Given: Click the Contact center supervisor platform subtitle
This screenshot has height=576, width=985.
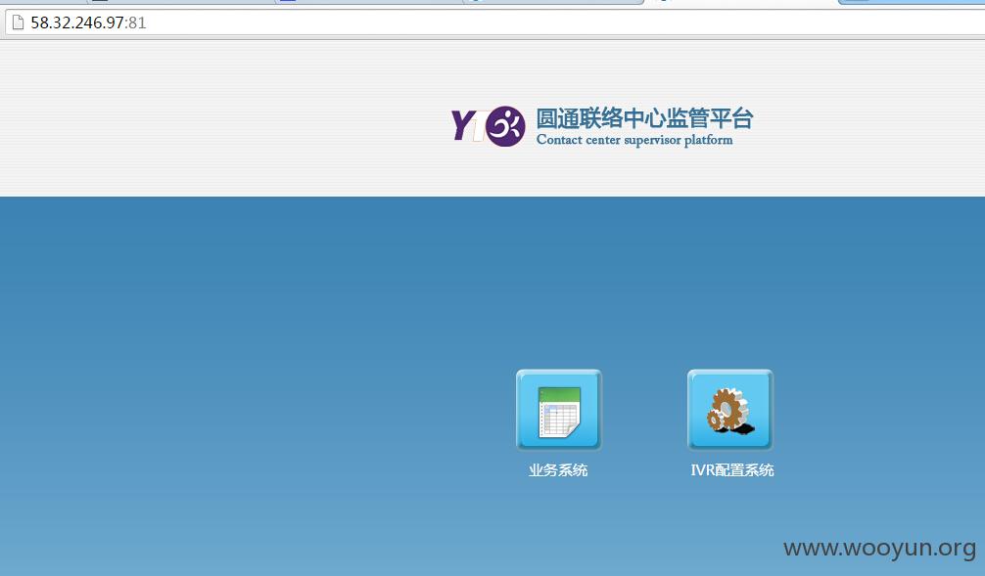Looking at the screenshot, I should (634, 140).
